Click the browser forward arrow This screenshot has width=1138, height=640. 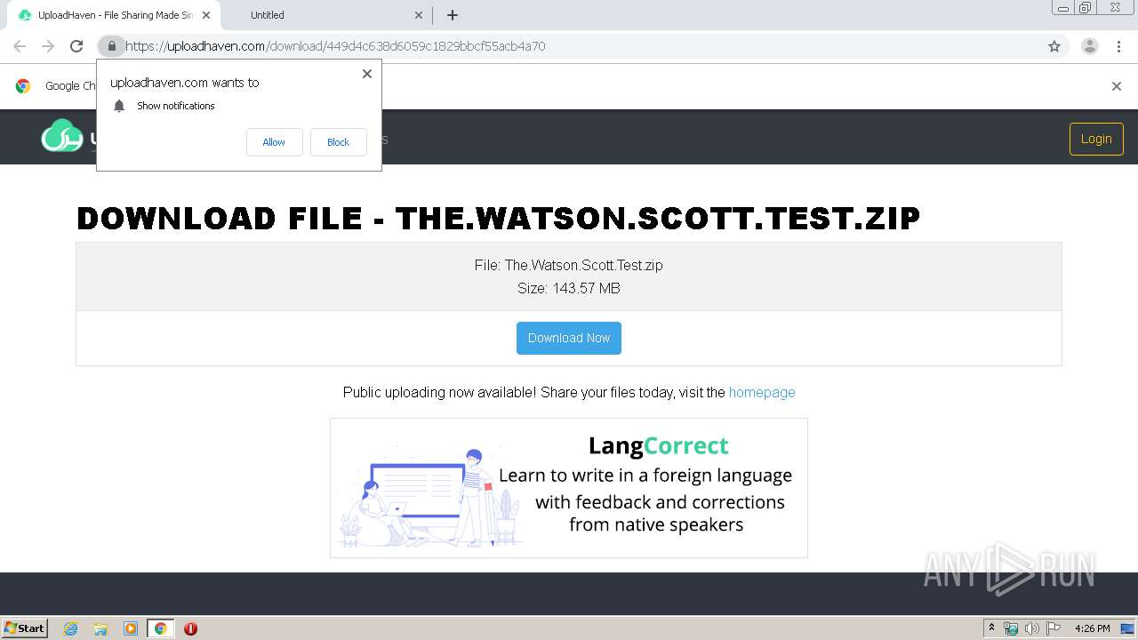(x=48, y=46)
